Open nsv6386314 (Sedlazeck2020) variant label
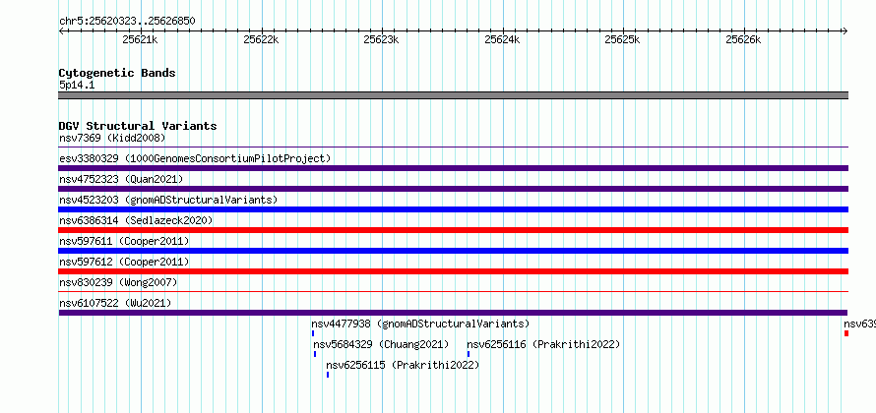This screenshot has width=876, height=413. 136,220
